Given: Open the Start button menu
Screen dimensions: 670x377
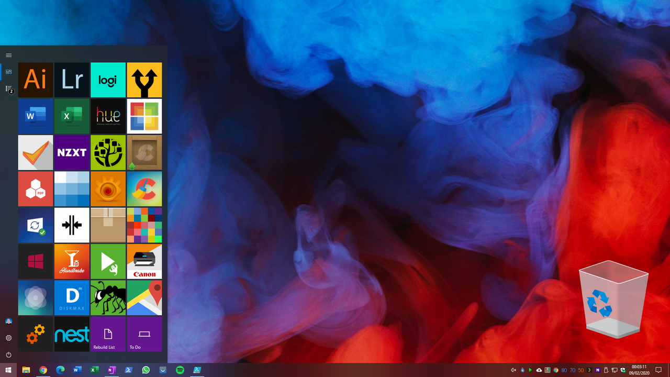Looking at the screenshot, I should pos(8,370).
